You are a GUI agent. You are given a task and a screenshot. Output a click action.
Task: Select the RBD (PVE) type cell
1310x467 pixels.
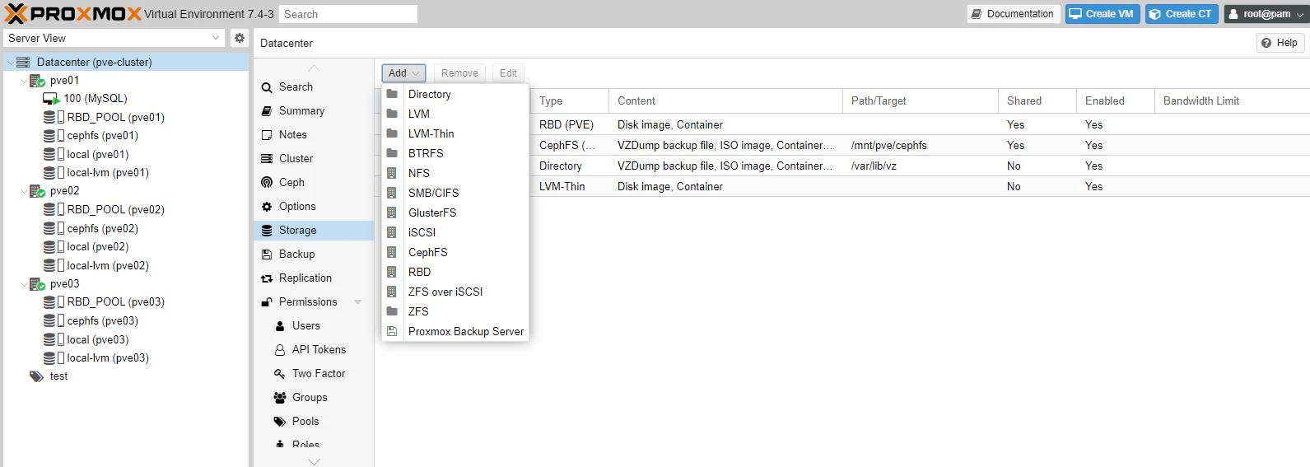pos(570,124)
